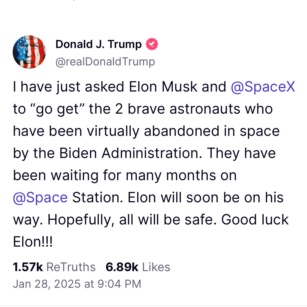Click Elon!!! on the post's last line

[33, 242]
